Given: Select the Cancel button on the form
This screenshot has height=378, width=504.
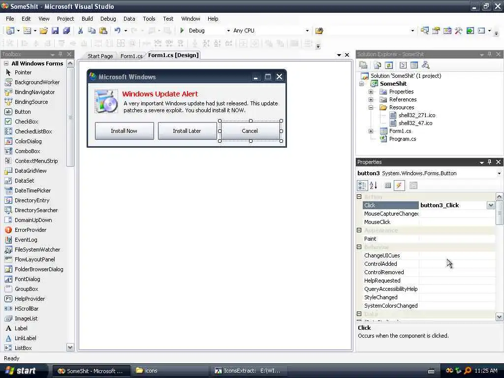Looking at the screenshot, I should tap(250, 131).
